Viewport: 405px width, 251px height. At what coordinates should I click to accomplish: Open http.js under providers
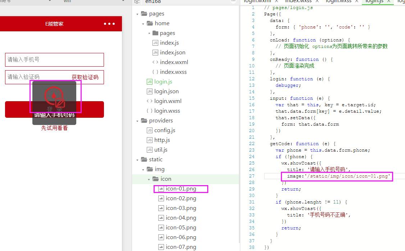(x=162, y=140)
